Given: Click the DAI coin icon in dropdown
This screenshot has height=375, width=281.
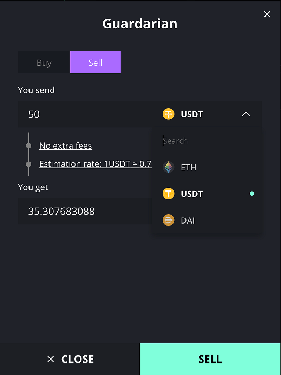Looking at the screenshot, I should [169, 220].
